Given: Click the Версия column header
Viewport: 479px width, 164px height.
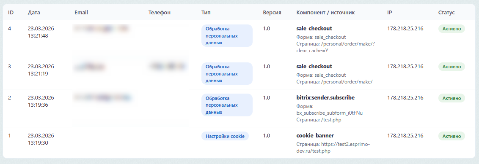Looking at the screenshot, I should tap(272, 13).
